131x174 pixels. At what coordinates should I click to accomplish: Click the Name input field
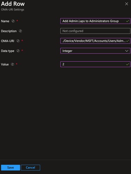(95, 21)
